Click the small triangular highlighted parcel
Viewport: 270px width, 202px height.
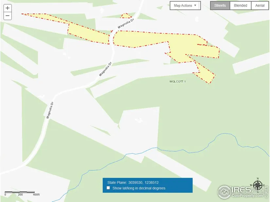(126, 16)
